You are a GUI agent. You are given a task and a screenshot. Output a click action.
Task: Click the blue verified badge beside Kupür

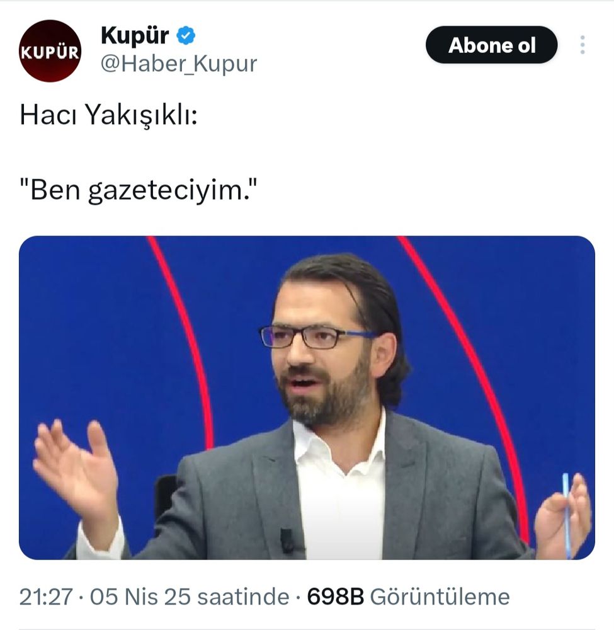click(x=186, y=35)
